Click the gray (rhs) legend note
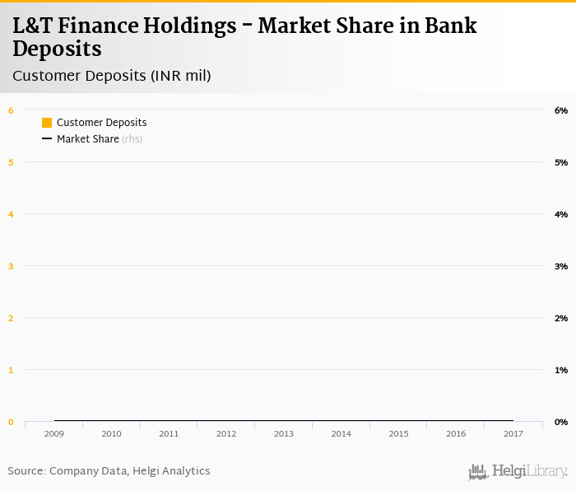576x491 pixels. point(132,139)
